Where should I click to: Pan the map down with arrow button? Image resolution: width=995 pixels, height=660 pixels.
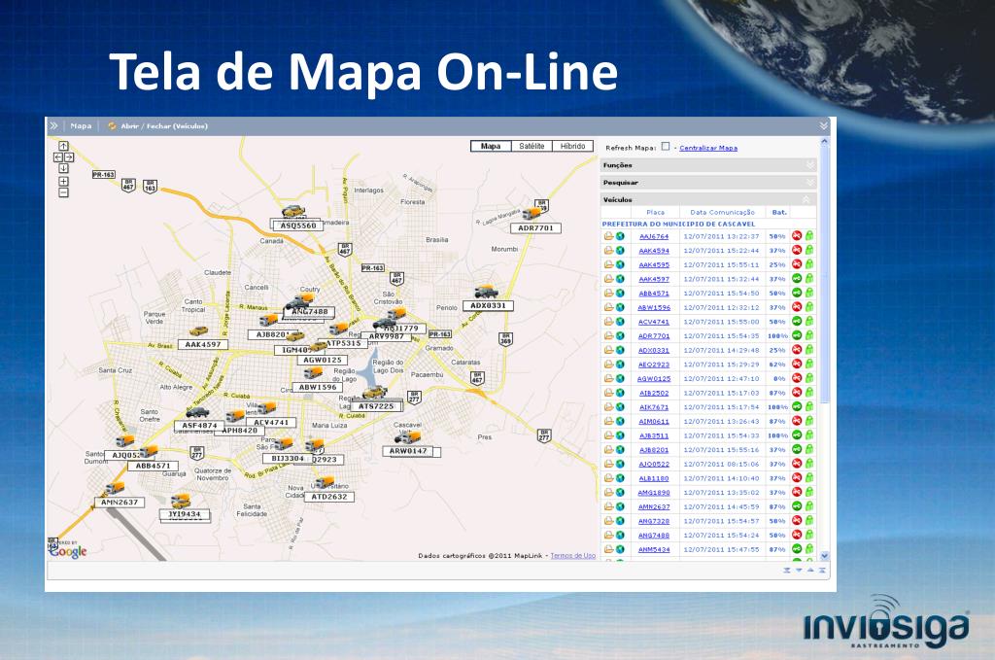click(63, 168)
